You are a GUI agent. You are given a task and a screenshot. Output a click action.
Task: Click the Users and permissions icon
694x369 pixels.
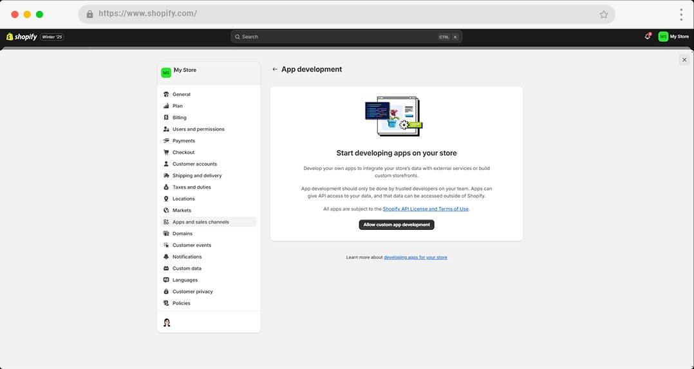(166, 129)
